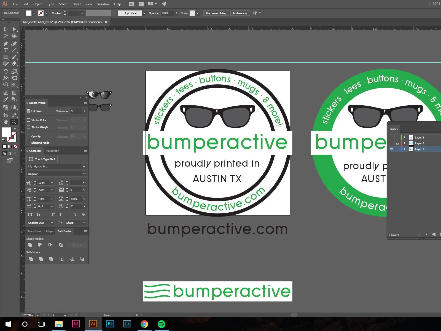Check the Opacity option in Magic Wand
The width and height of the screenshot is (441, 331).
(28, 136)
